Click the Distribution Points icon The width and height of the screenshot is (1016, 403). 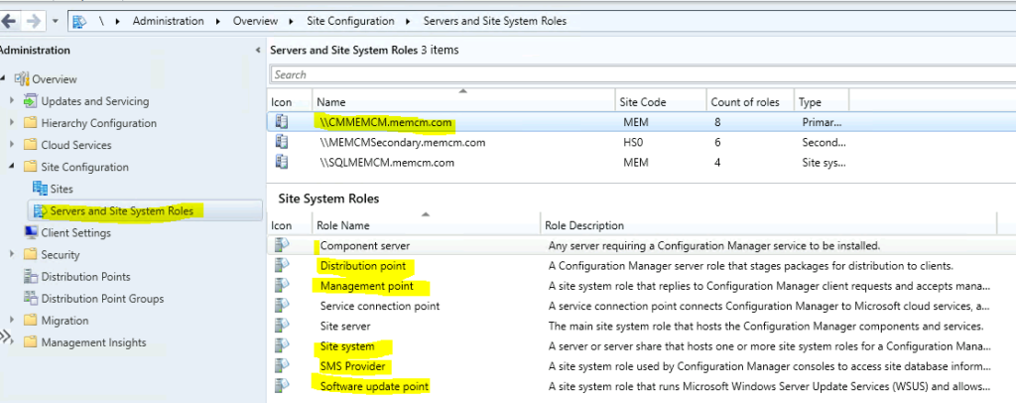coord(31,277)
